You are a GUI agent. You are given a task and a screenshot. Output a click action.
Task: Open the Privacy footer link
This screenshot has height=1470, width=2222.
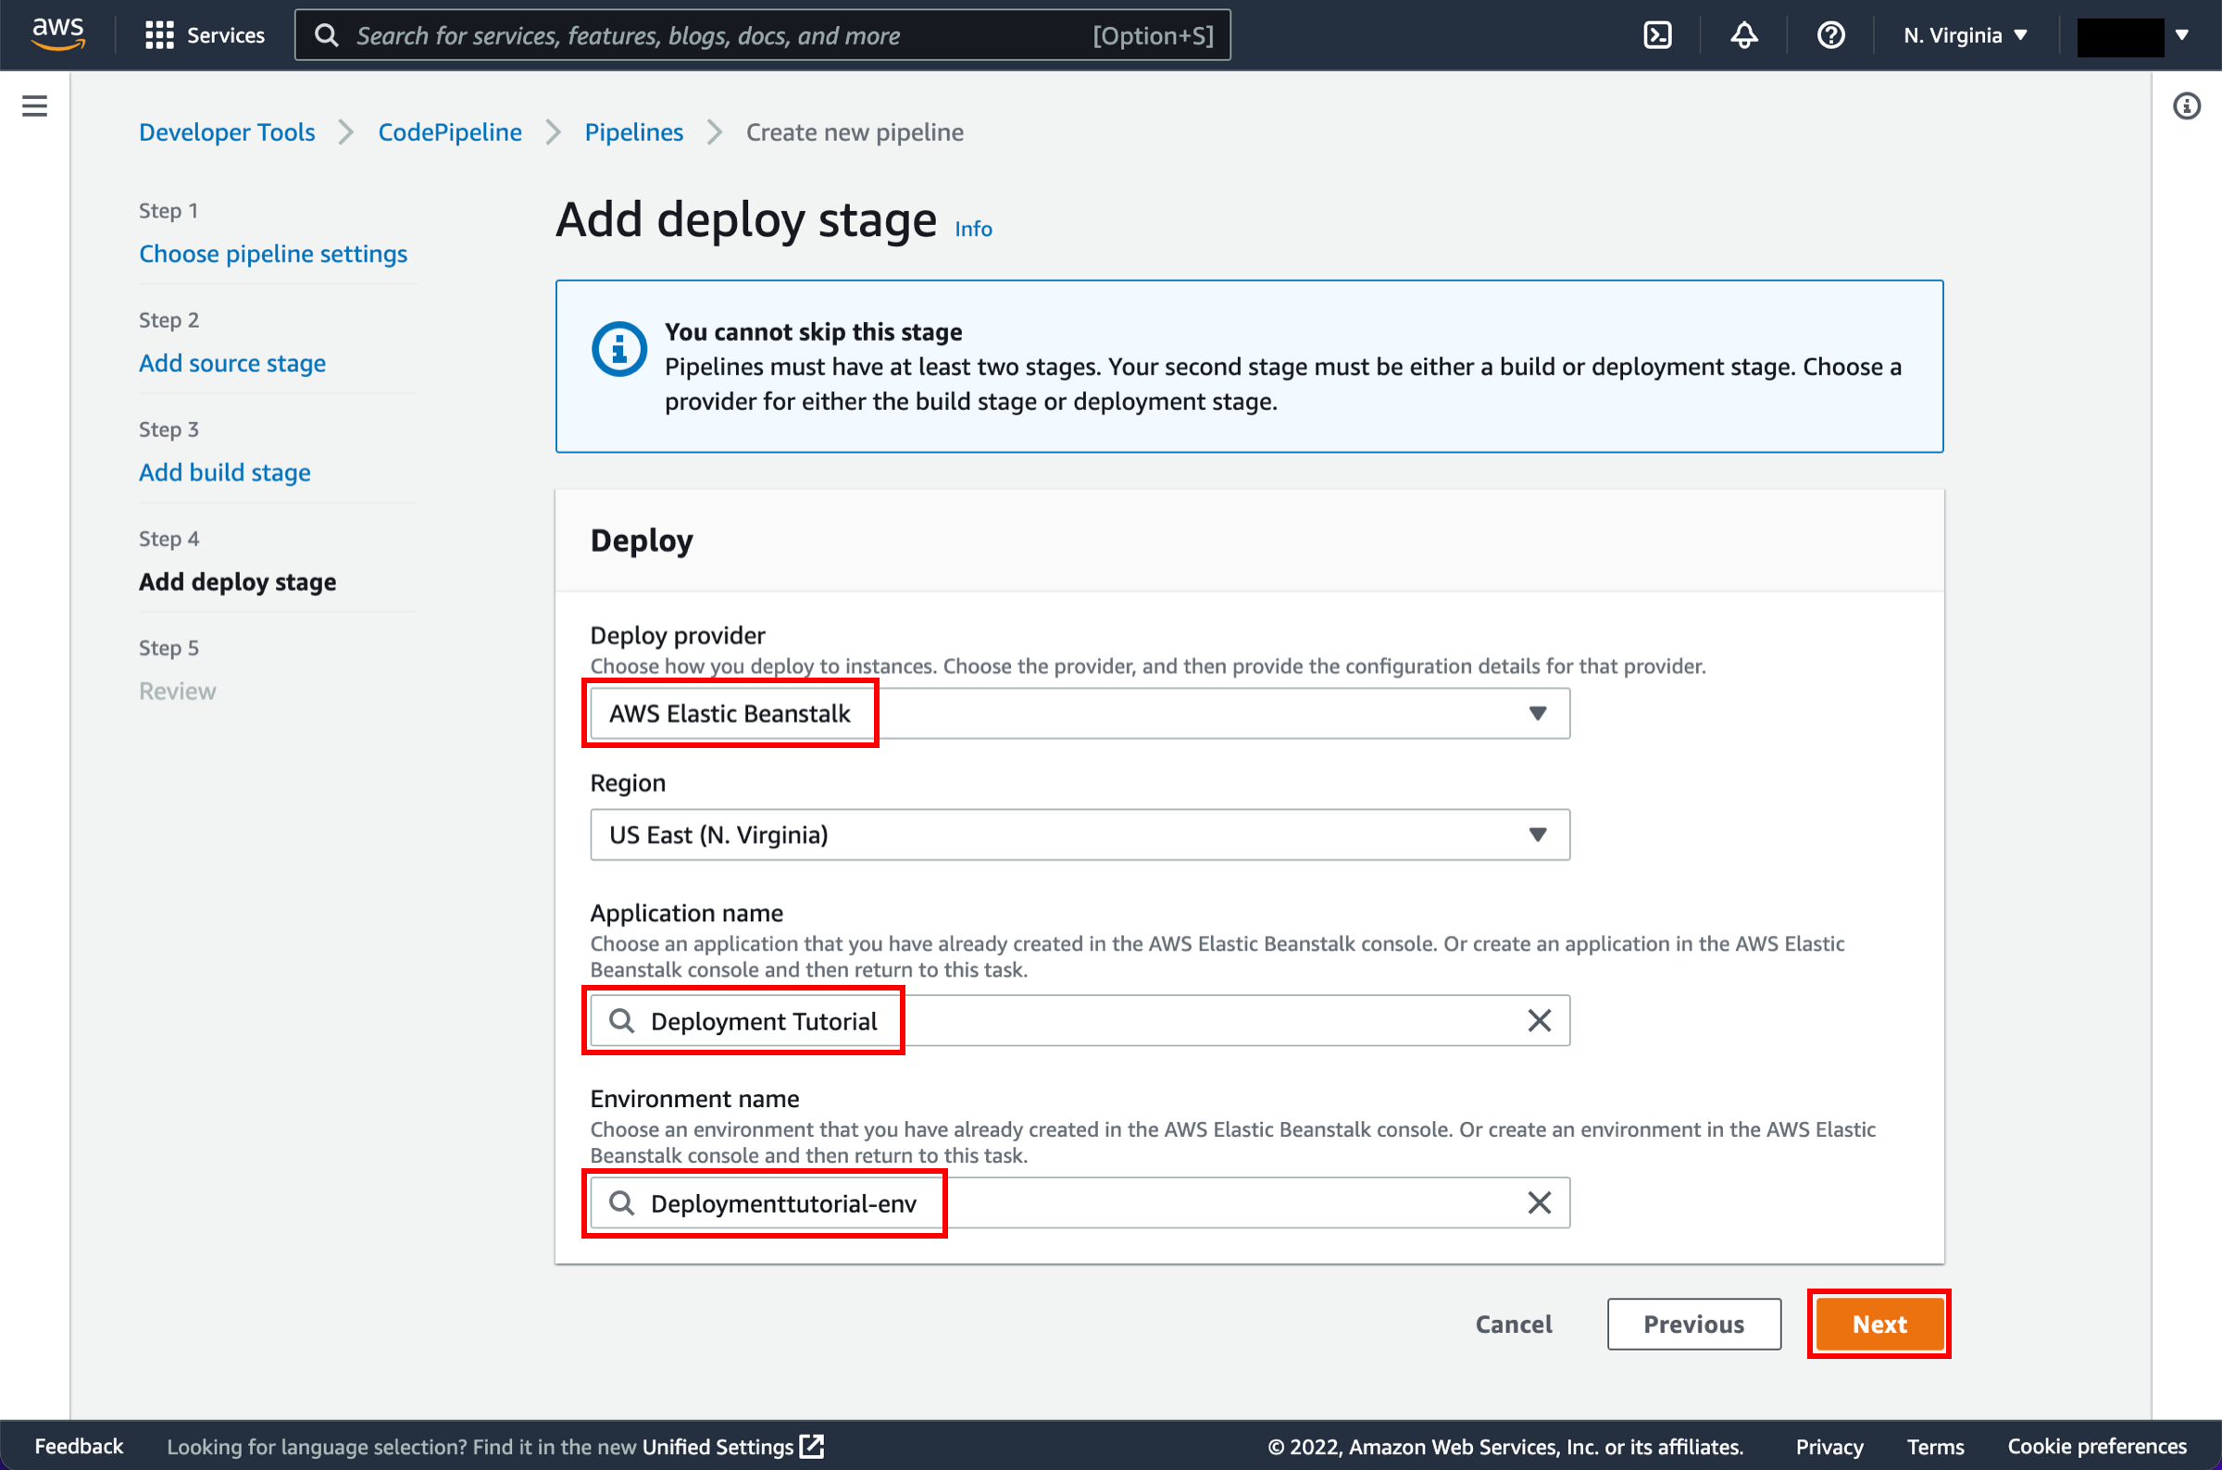[1829, 1447]
